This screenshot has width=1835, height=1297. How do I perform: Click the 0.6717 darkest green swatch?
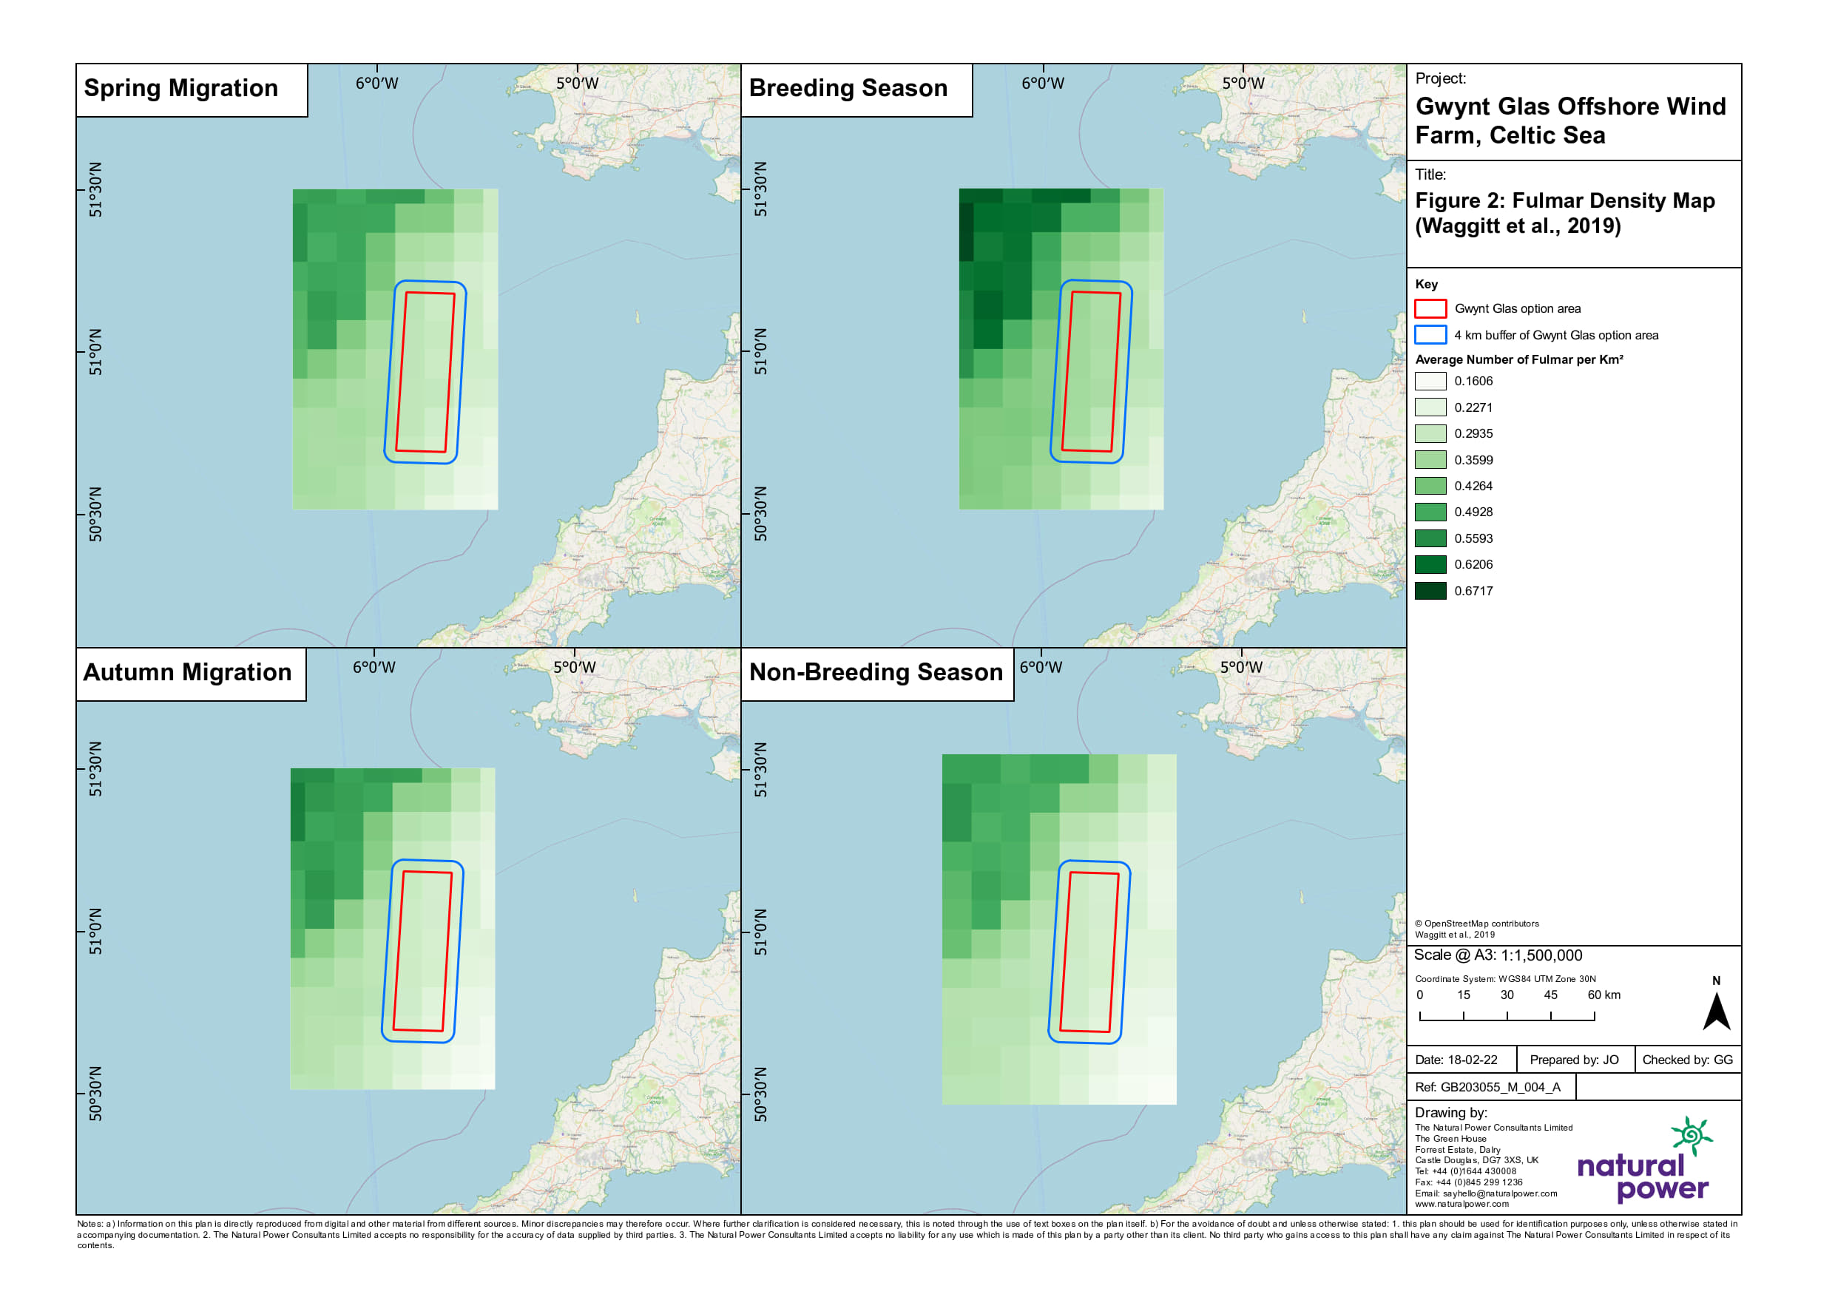(1430, 591)
